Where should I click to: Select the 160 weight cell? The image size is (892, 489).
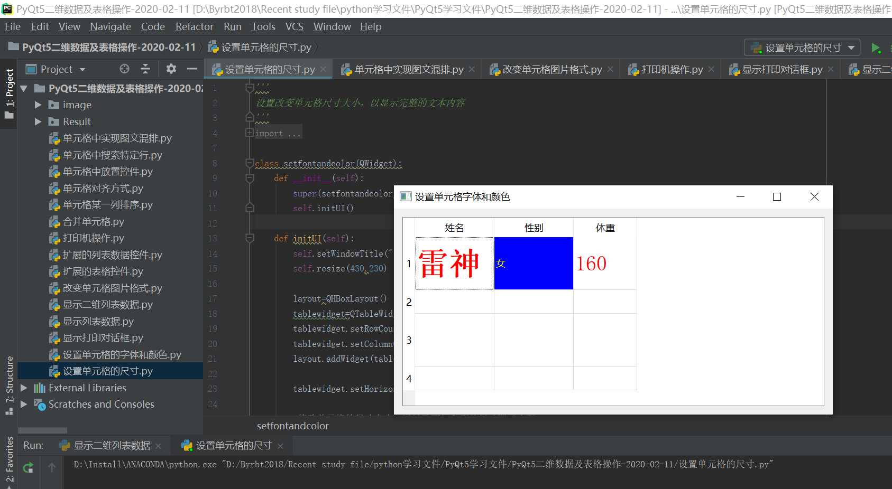click(605, 264)
